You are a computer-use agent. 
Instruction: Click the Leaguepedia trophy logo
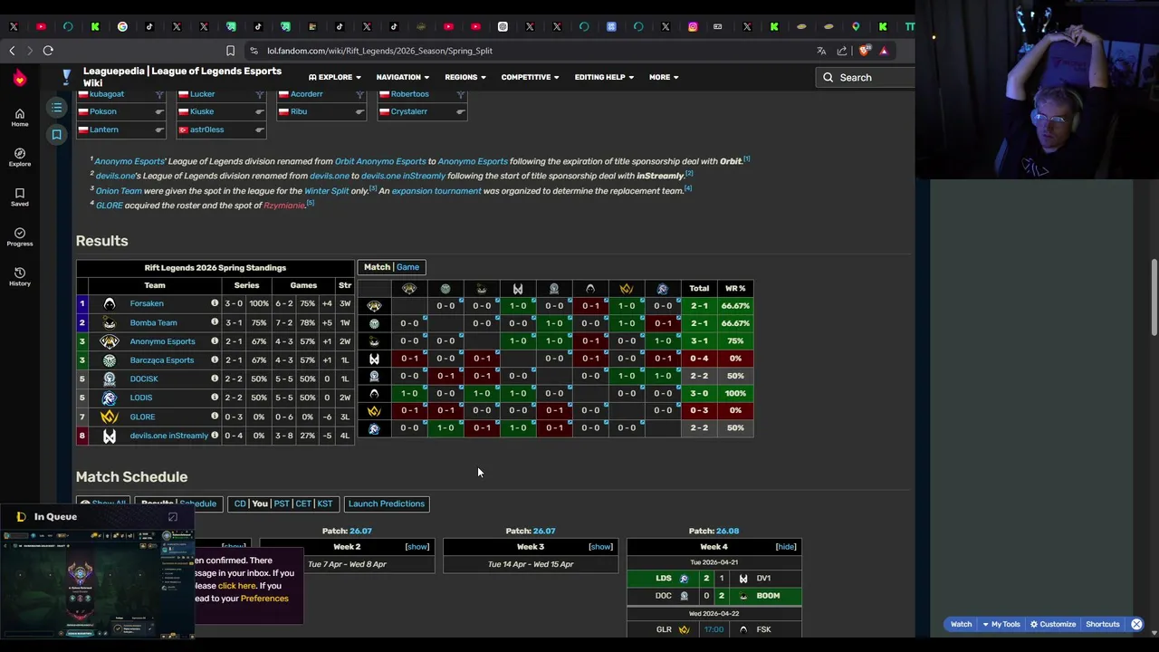pos(67,76)
